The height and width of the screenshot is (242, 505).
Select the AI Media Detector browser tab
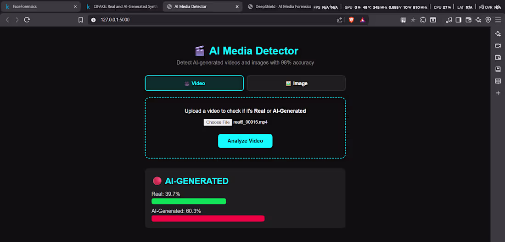(202, 6)
